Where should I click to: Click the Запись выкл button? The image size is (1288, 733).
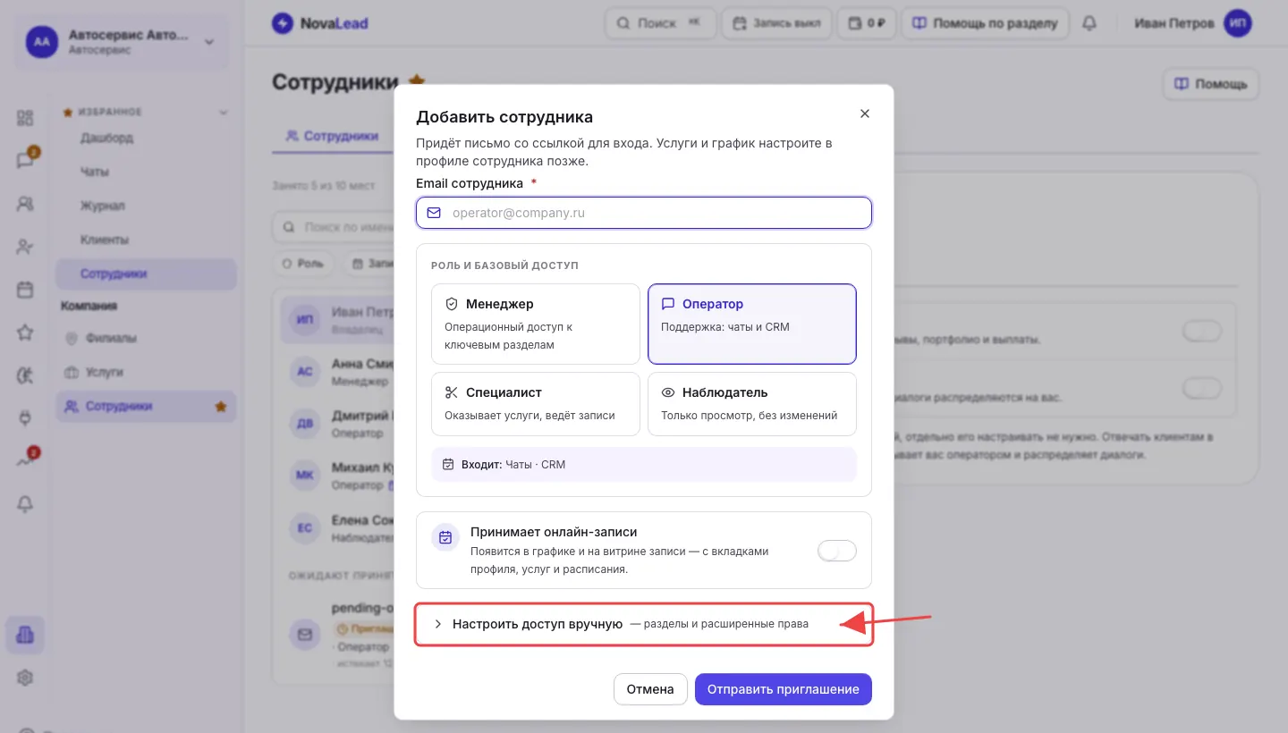tap(776, 23)
